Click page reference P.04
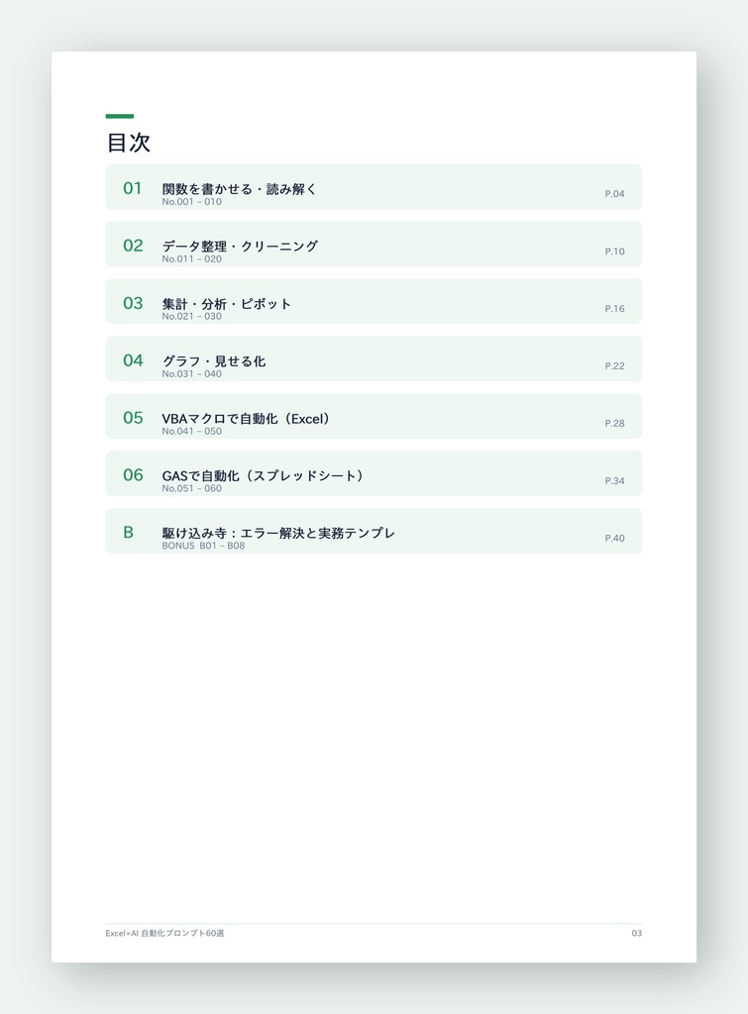Viewport: 748px width, 1014px height. click(x=614, y=193)
